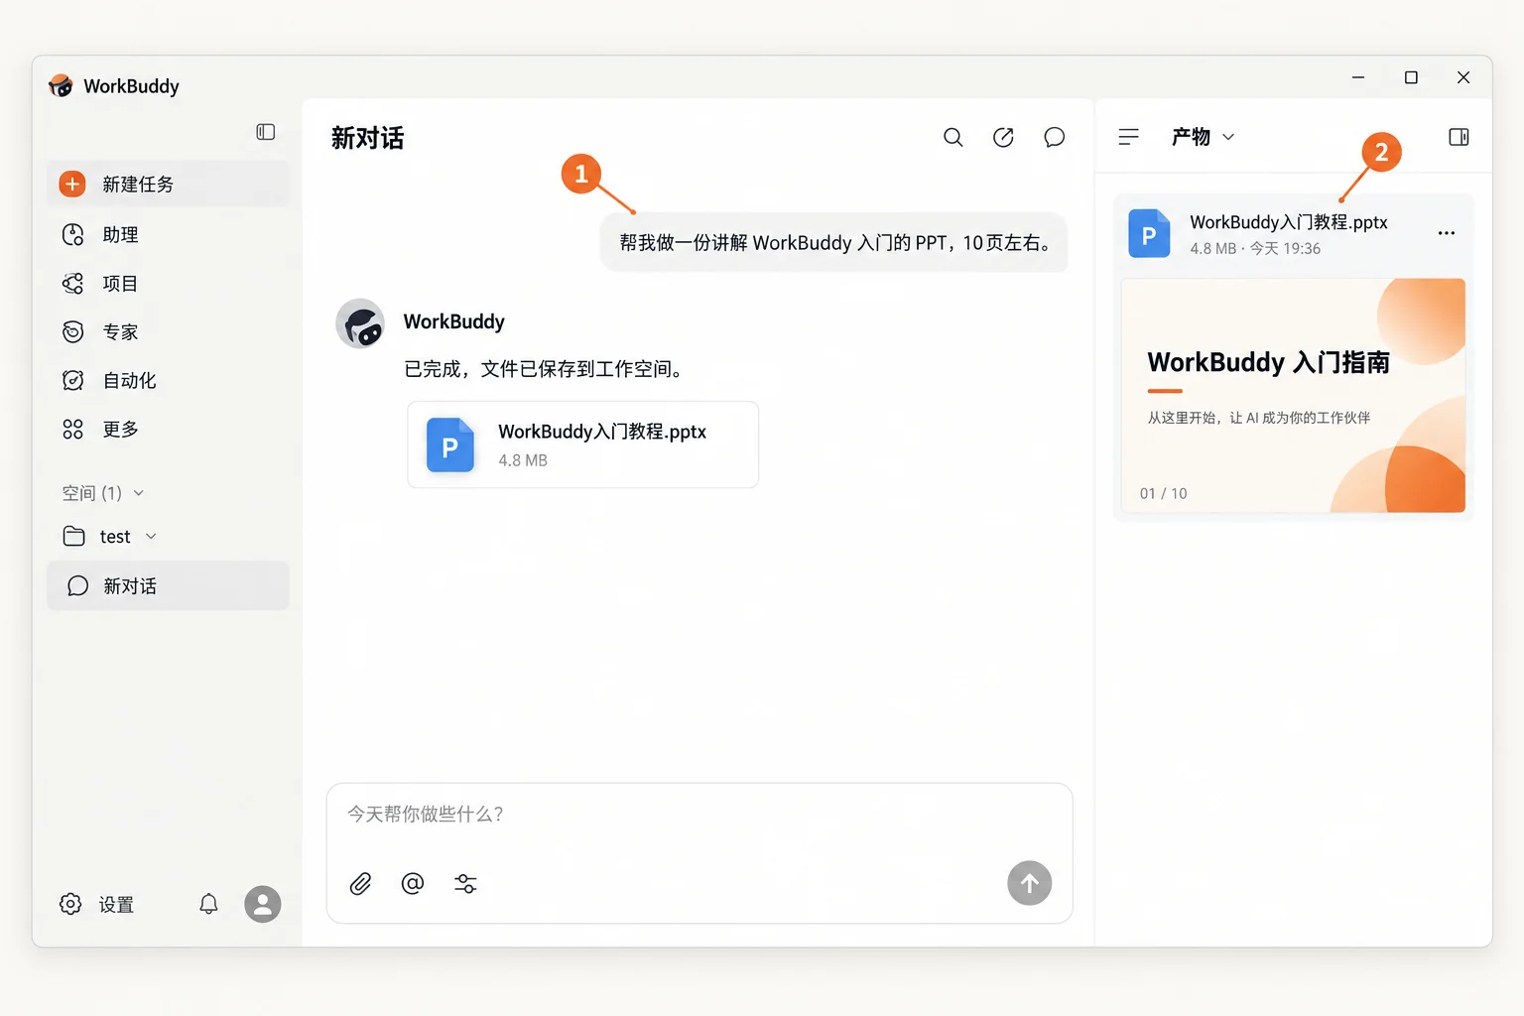This screenshot has width=1524, height=1016.
Task: Click the 已完成，文件已保存到工作空间 reply text
Action: [546, 369]
